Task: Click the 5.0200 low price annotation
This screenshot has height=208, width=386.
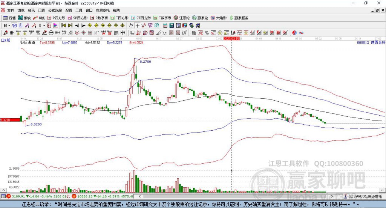Action: (x=36, y=124)
